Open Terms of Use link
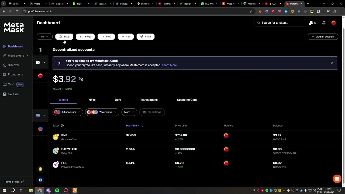345x194 pixels. pos(14,182)
